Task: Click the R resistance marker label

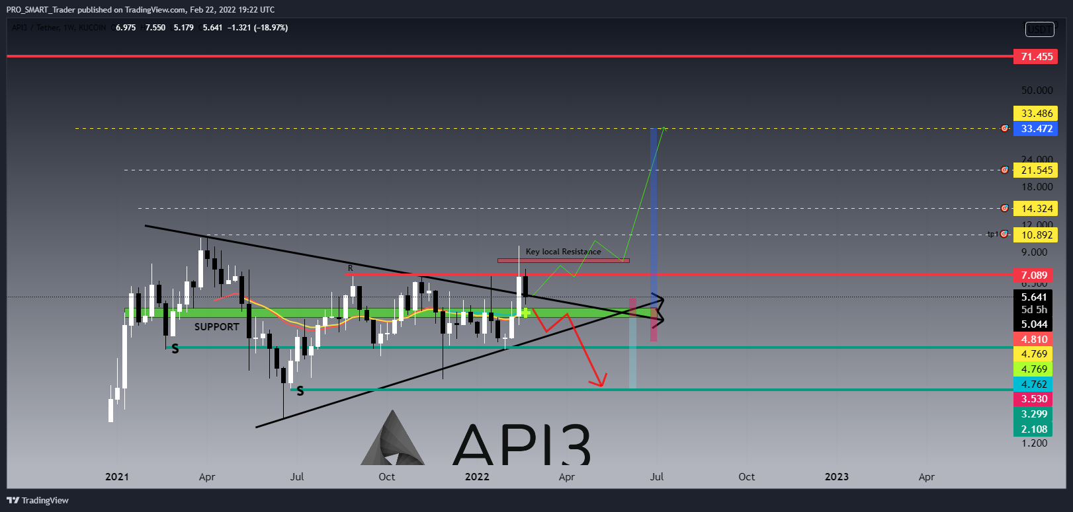Action: (351, 268)
